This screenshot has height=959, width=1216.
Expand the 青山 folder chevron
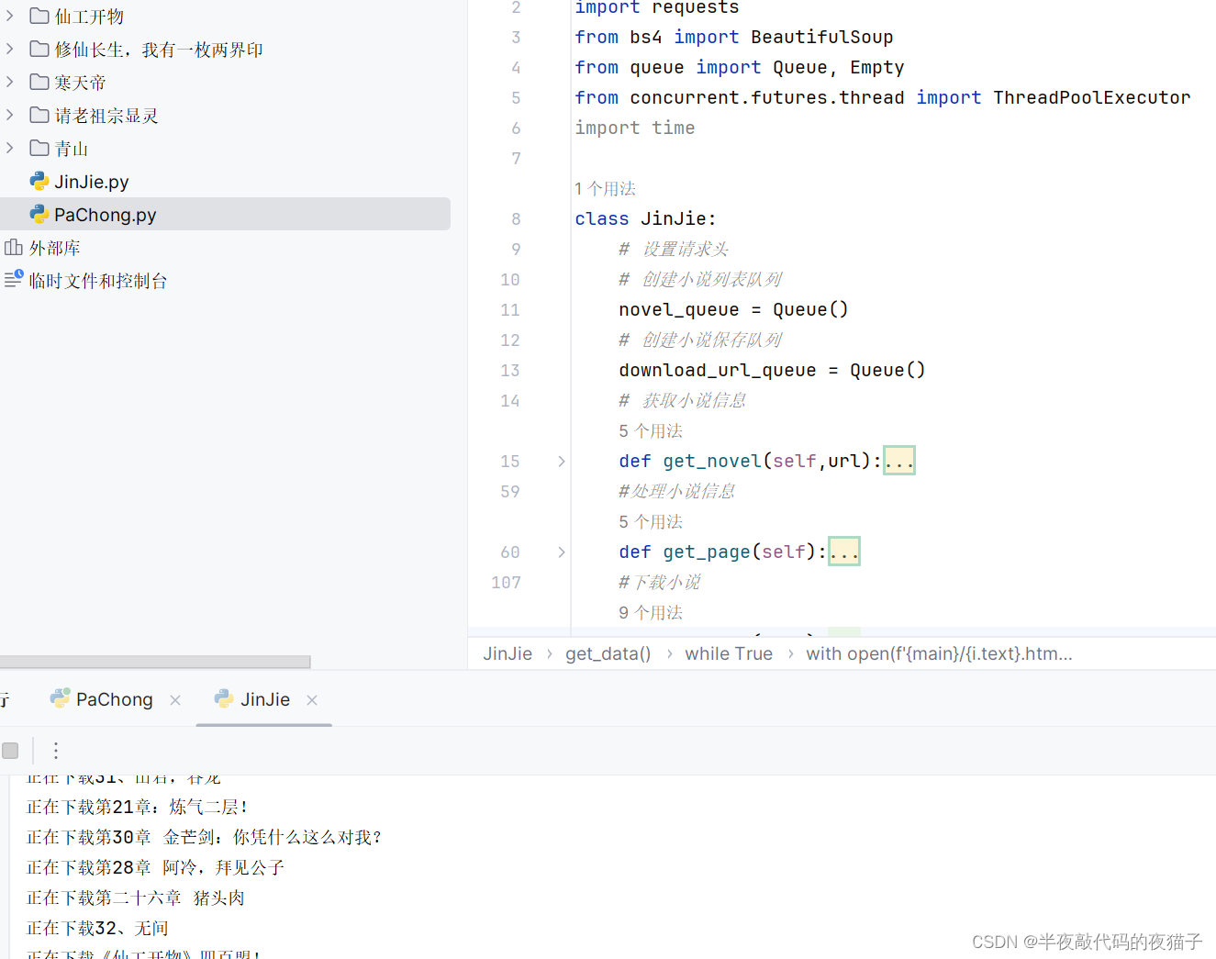[x=10, y=148]
